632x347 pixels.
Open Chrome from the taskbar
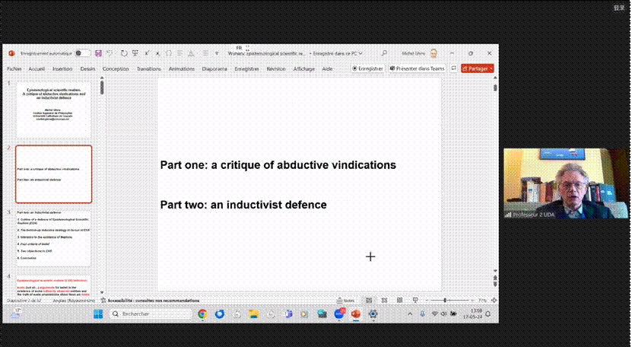click(202, 314)
